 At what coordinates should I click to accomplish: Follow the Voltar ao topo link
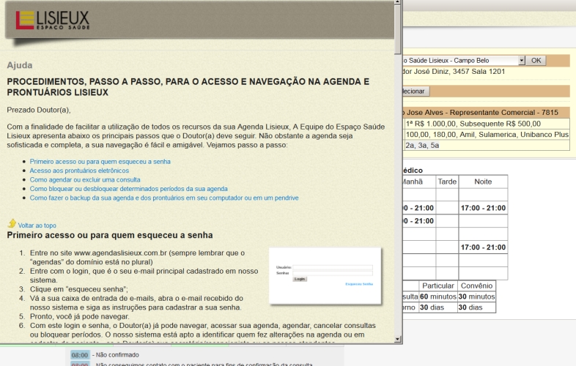click(37, 225)
